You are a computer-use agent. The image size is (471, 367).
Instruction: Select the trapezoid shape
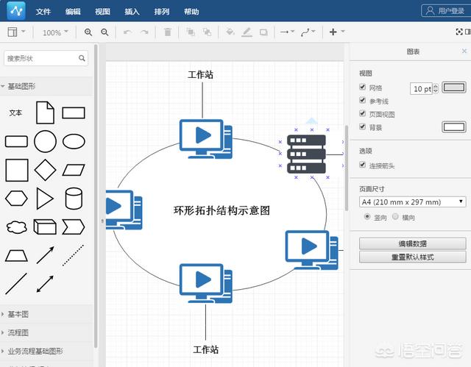16,256
